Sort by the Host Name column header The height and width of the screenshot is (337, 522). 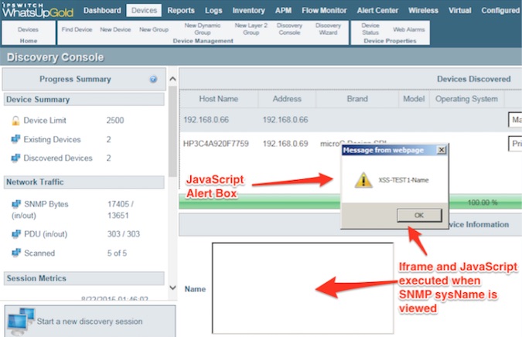[217, 99]
